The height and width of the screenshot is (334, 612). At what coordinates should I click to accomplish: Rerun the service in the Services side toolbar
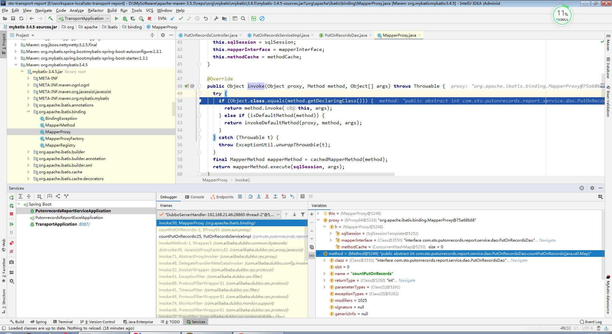click(11, 198)
